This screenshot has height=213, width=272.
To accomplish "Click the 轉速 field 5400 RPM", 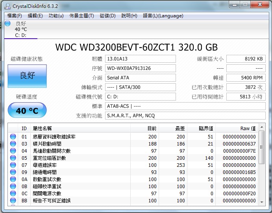I will point(246,78).
